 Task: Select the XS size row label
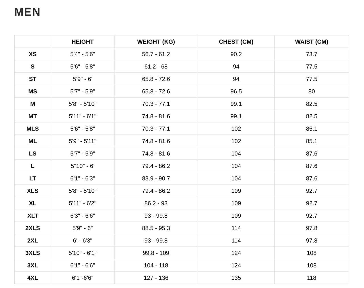(33, 54)
